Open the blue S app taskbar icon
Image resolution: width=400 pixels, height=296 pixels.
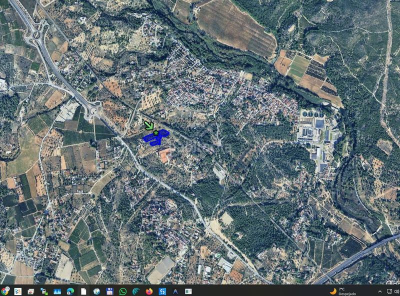(162, 291)
